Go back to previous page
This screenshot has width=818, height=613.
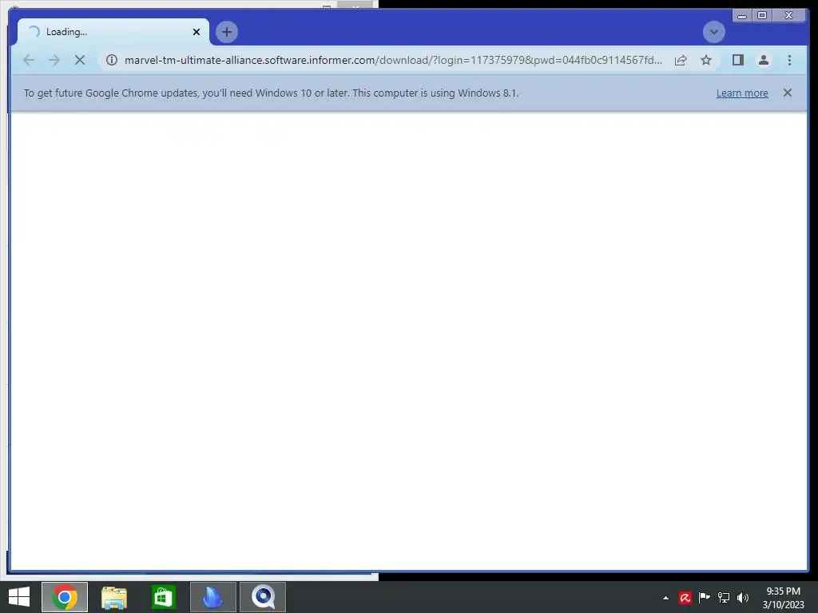point(30,60)
